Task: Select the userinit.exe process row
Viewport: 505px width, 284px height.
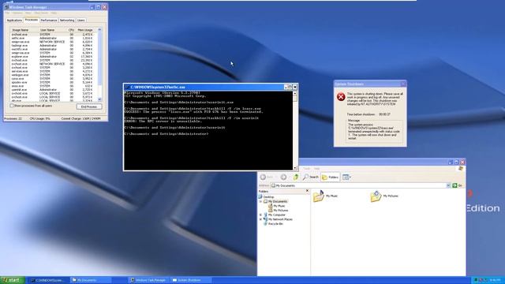Action: click(x=53, y=90)
